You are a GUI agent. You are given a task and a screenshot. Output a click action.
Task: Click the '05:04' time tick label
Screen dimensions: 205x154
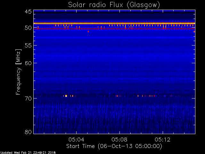pos(76,140)
